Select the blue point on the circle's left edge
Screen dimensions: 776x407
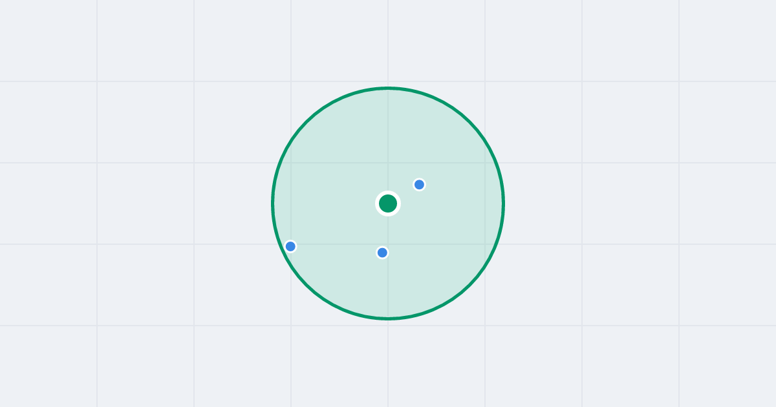pyautogui.click(x=290, y=246)
